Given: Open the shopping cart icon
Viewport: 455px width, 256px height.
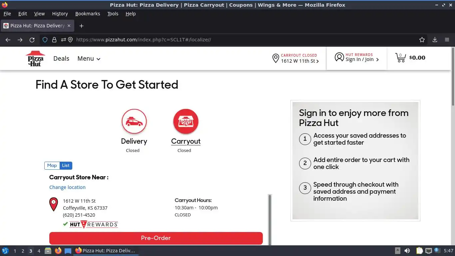Looking at the screenshot, I should pyautogui.click(x=400, y=58).
